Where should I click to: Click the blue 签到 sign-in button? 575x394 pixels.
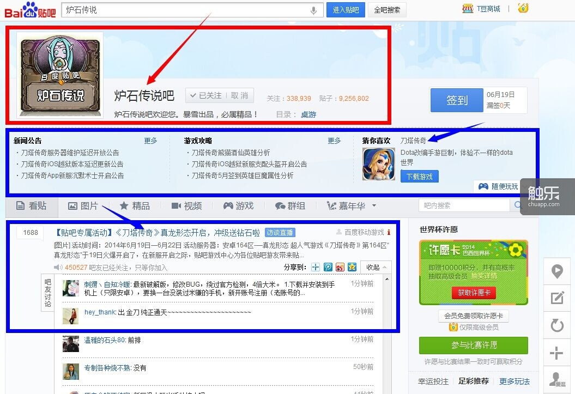pyautogui.click(x=457, y=100)
